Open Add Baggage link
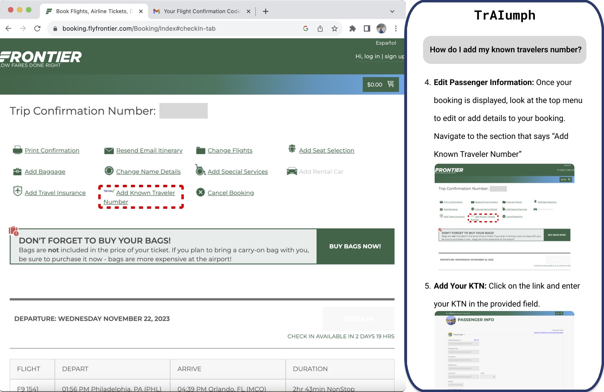604x392 pixels. pyautogui.click(x=45, y=172)
